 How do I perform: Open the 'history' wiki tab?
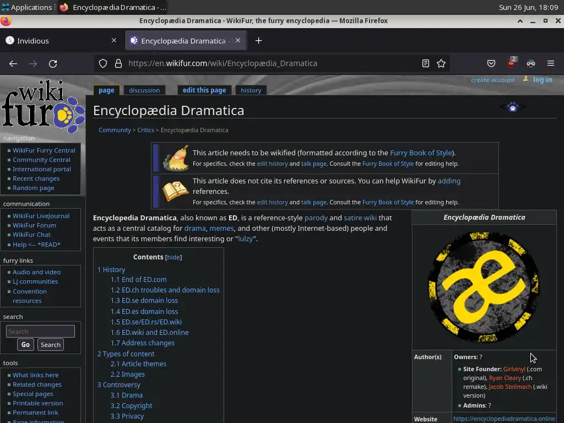[x=251, y=90]
